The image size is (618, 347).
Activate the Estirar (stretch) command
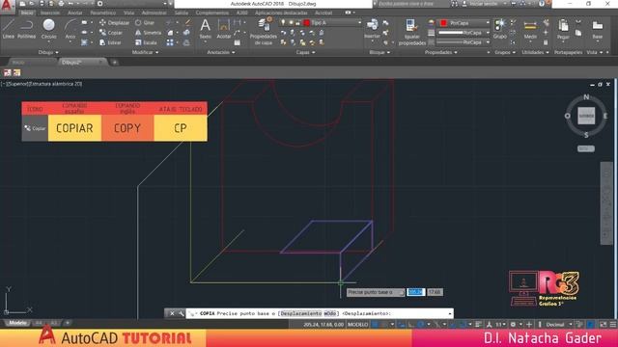pos(110,42)
